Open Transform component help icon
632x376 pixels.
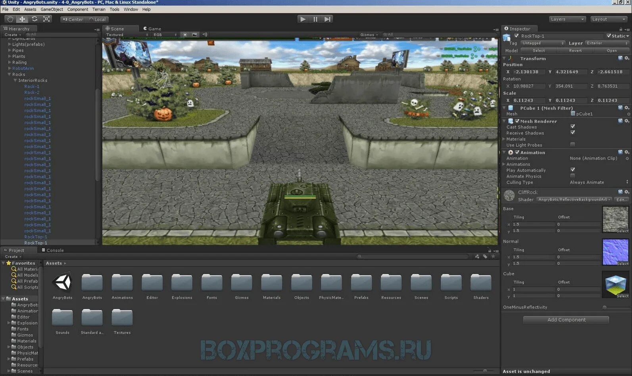click(x=620, y=58)
